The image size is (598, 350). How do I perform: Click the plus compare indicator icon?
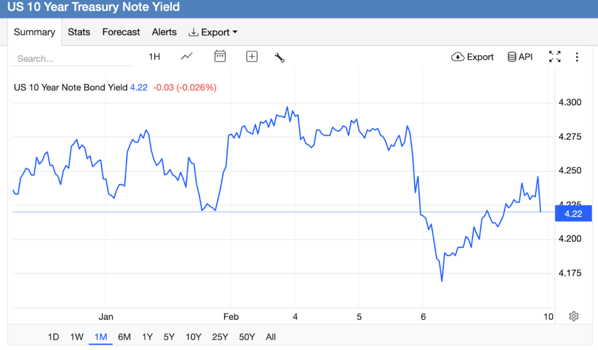pyautogui.click(x=252, y=57)
